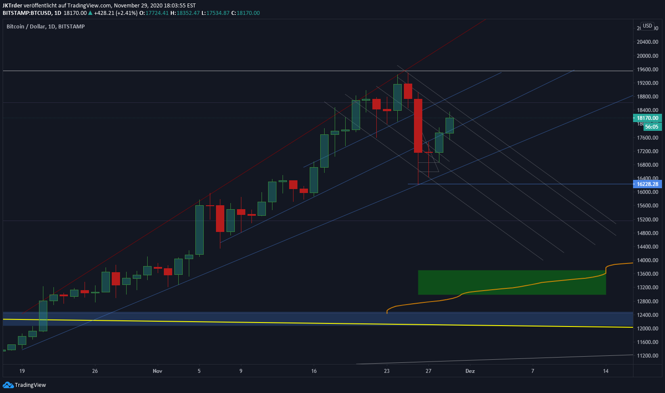
Task: Click the 18800.00 price axis label
Action: pyautogui.click(x=647, y=97)
